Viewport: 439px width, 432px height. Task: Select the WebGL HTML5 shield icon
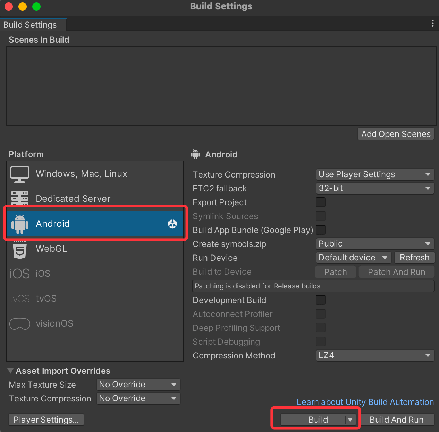coord(20,249)
